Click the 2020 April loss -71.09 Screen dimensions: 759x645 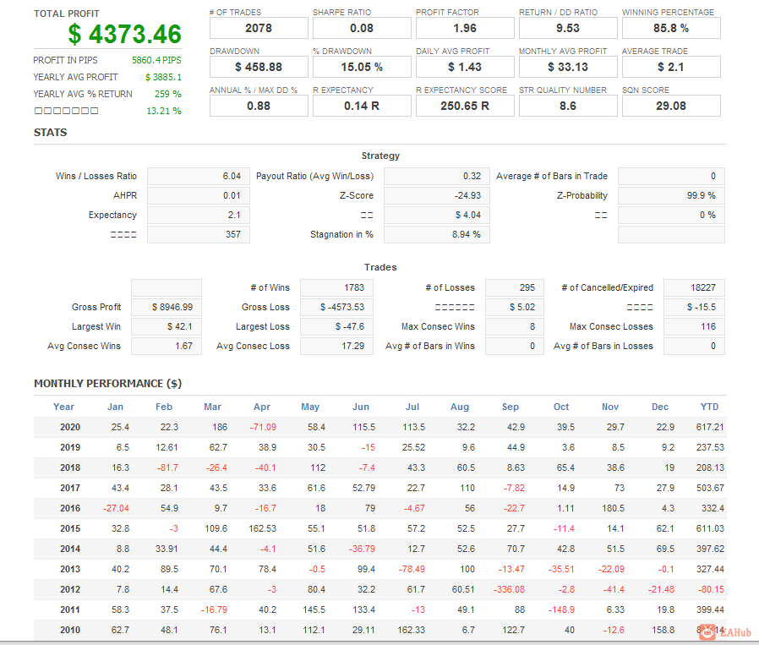click(x=263, y=427)
